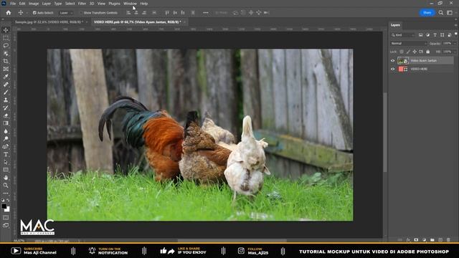Select the Clone Stamp tool

6,100
